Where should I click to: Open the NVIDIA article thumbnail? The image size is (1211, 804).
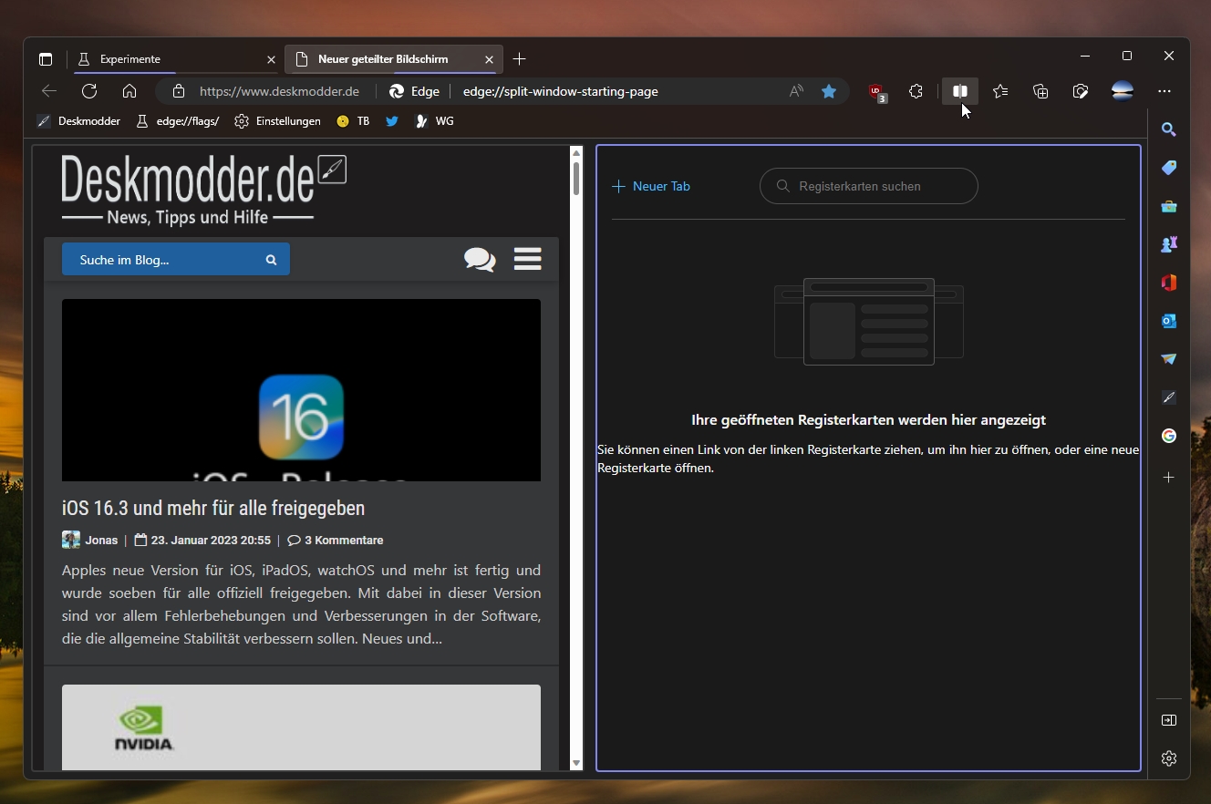tap(301, 727)
